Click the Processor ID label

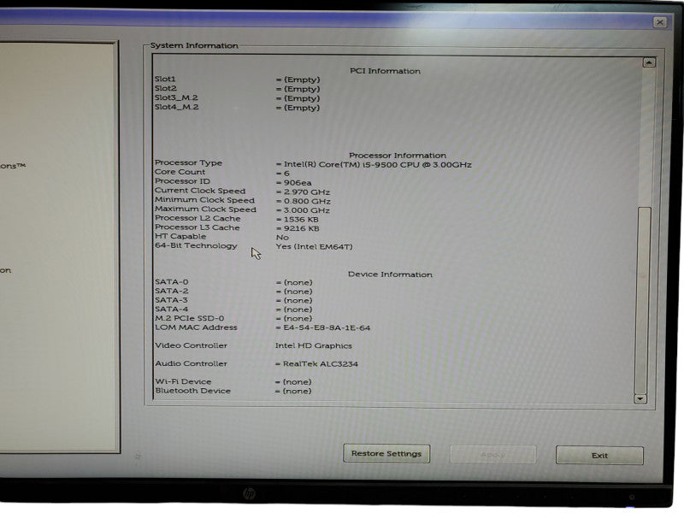point(182,181)
